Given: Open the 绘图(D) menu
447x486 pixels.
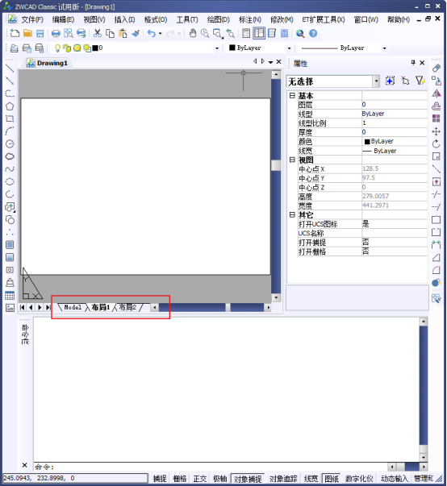Looking at the screenshot, I should 219,20.
